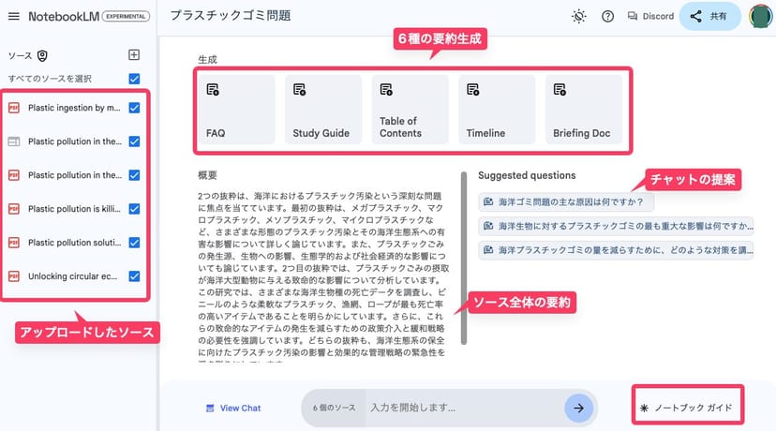The width and height of the screenshot is (776, 431).
Task: Create the Timeline summary
Action: [497, 110]
